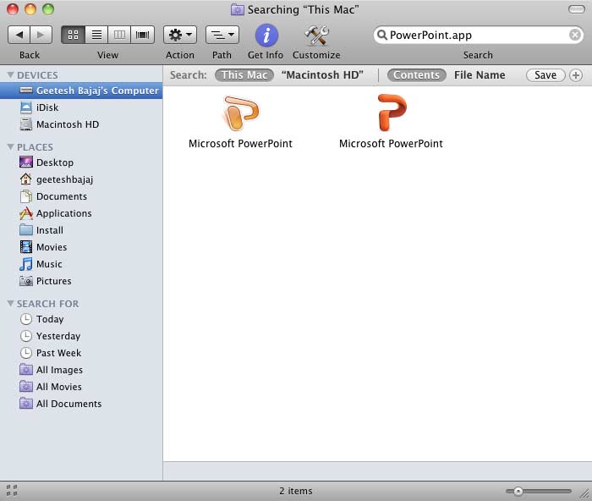Click the PowerPoint.app search field
The image size is (592, 501).
pyautogui.click(x=478, y=36)
